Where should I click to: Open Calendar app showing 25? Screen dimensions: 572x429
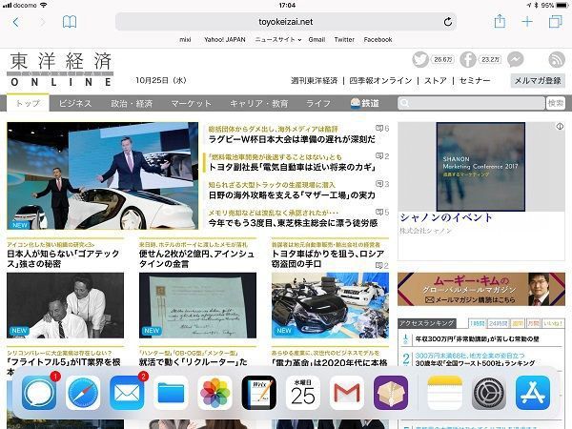pos(303,393)
